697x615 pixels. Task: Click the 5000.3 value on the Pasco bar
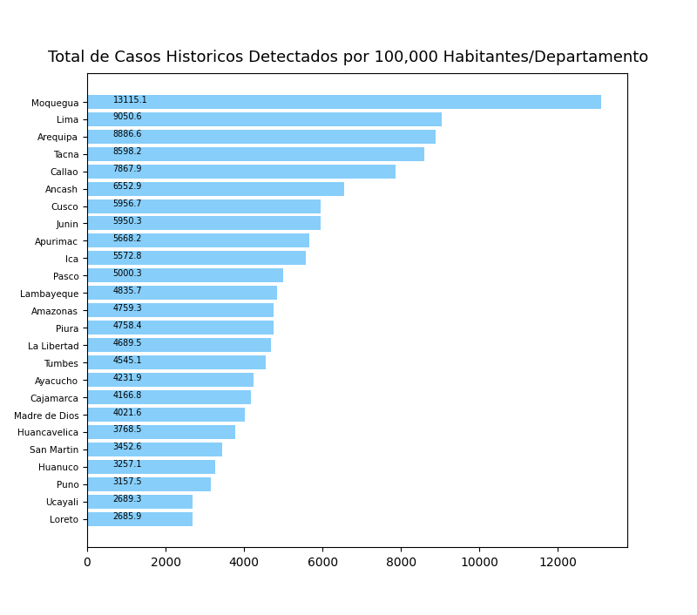point(127,274)
